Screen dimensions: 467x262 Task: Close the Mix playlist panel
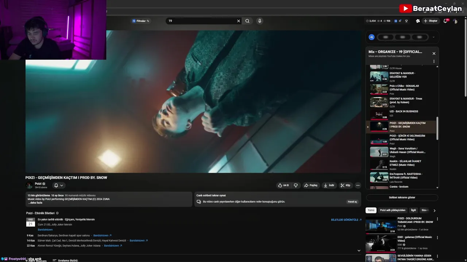pos(434,53)
